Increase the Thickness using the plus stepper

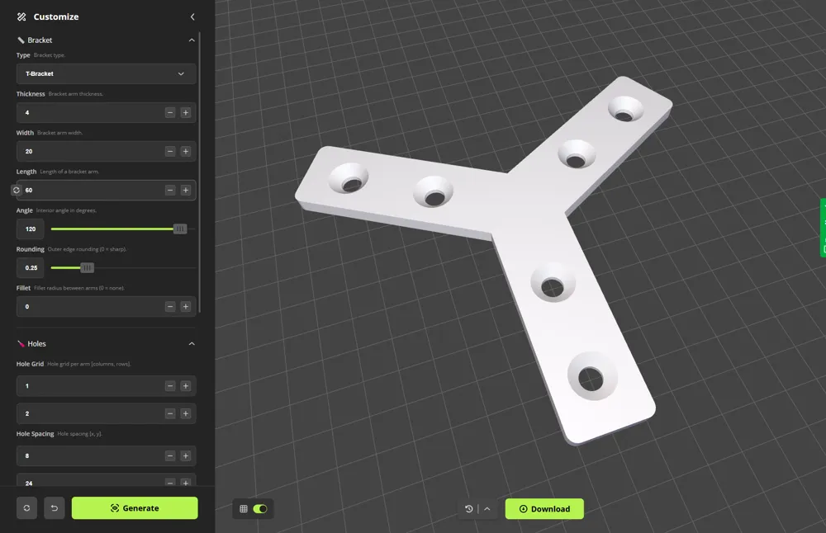click(188, 113)
